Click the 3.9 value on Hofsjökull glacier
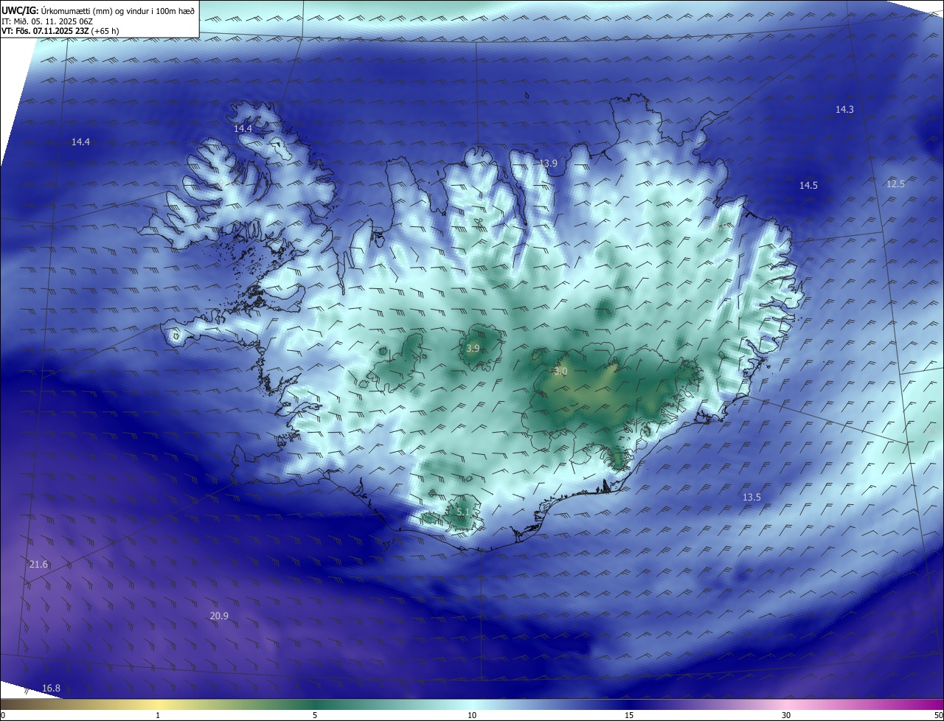Viewport: 944px width, 721px height. [473, 348]
